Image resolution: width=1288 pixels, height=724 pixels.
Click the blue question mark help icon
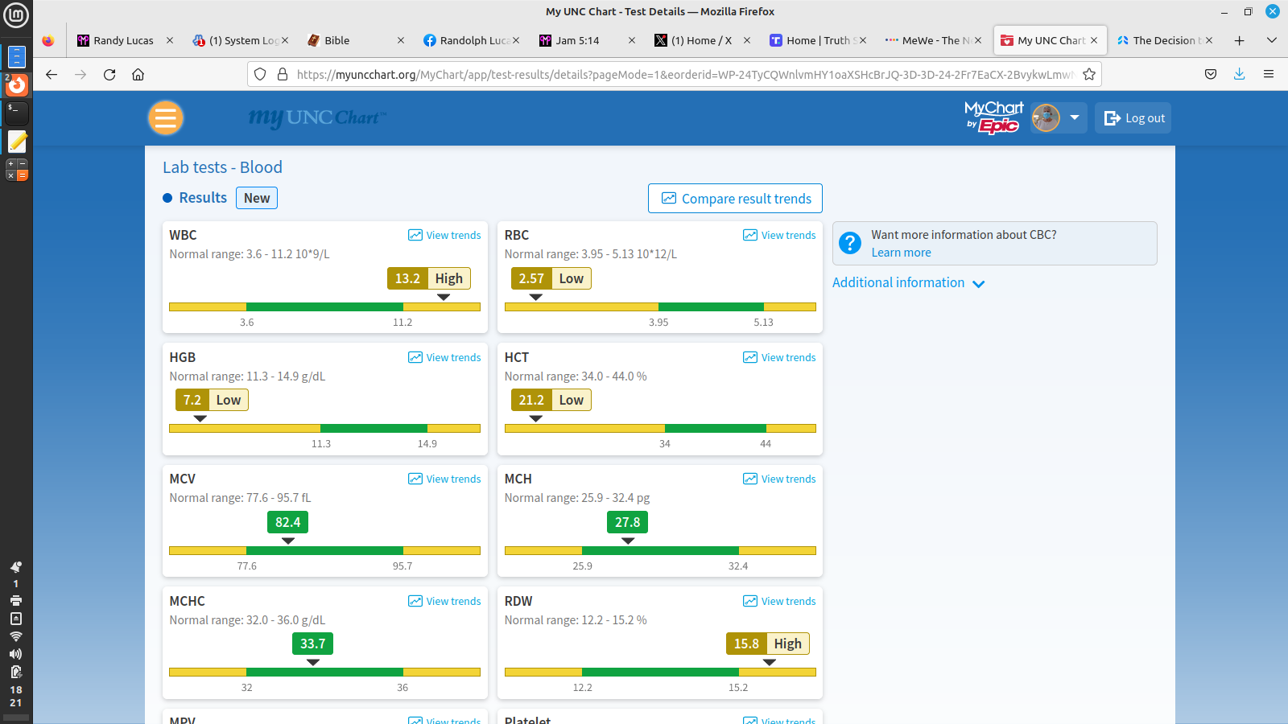(850, 243)
